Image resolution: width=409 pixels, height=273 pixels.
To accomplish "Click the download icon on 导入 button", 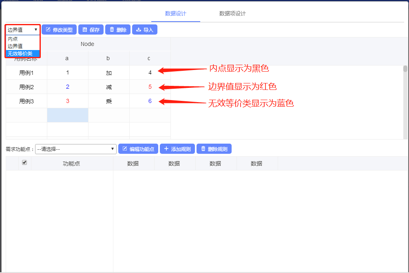I will coord(139,30).
